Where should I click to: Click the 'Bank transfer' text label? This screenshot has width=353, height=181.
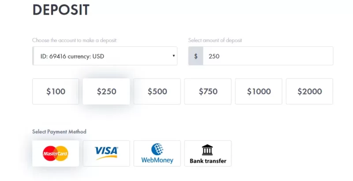[208, 161]
